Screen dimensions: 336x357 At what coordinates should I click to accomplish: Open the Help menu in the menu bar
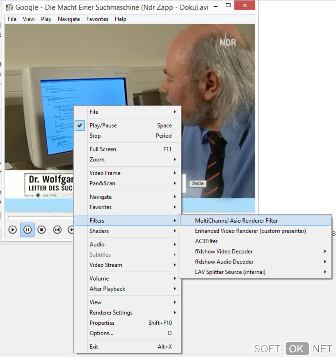pyautogui.click(x=121, y=19)
